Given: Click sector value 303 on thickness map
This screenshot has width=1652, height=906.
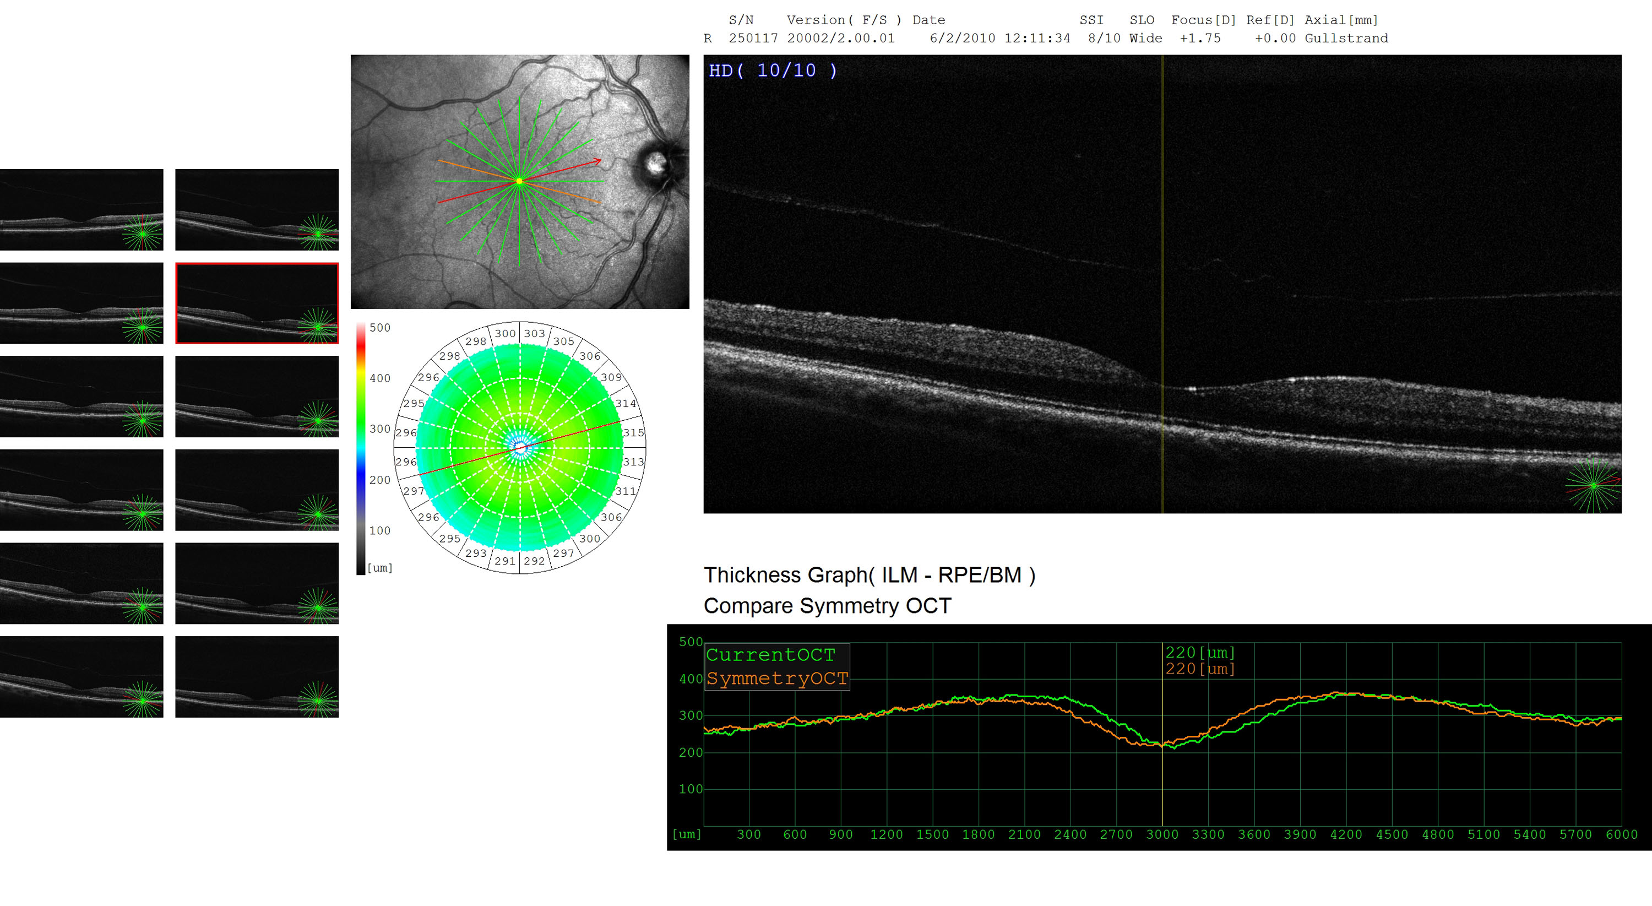Looking at the screenshot, I should click(x=534, y=333).
